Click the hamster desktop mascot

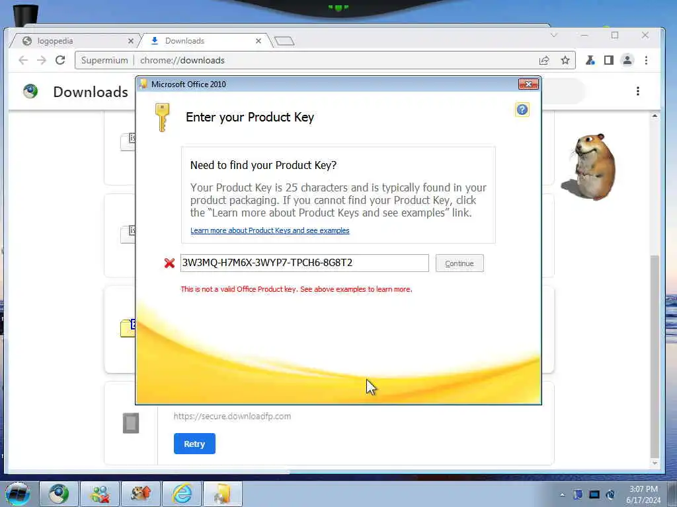[x=590, y=166]
